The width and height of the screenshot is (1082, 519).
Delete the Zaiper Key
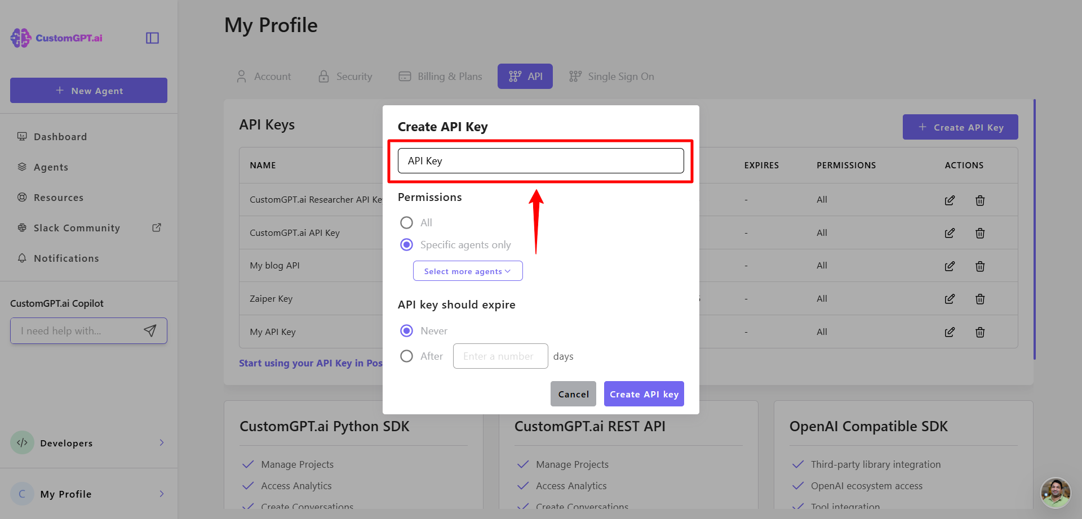[980, 298]
